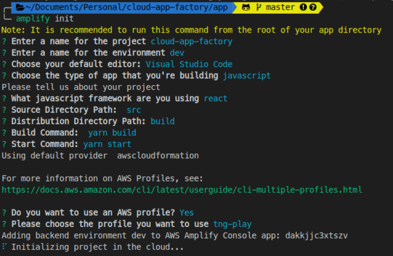Click the path ~/Documents/Personal/cloud-app-factory/app
Image resolution: width=393 pixels, height=256 pixels.
pos(126,7)
